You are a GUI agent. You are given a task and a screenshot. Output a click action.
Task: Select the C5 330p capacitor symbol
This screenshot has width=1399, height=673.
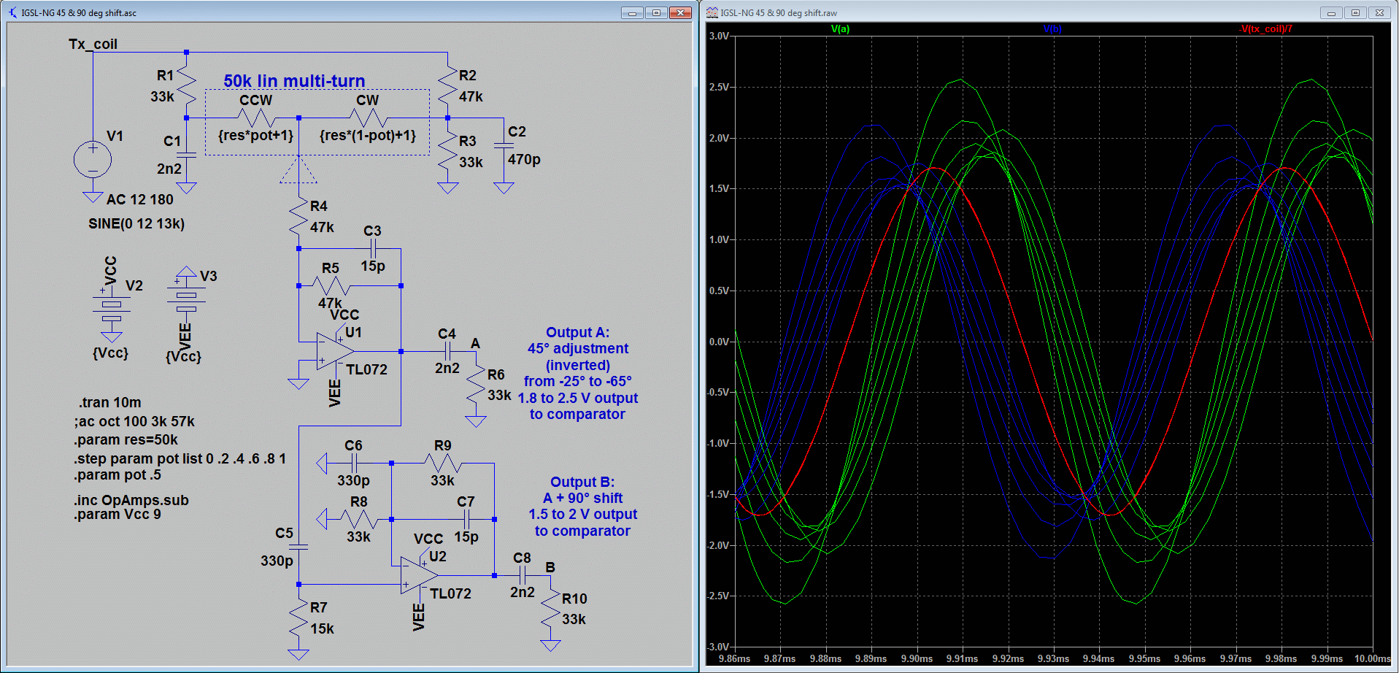(298, 546)
